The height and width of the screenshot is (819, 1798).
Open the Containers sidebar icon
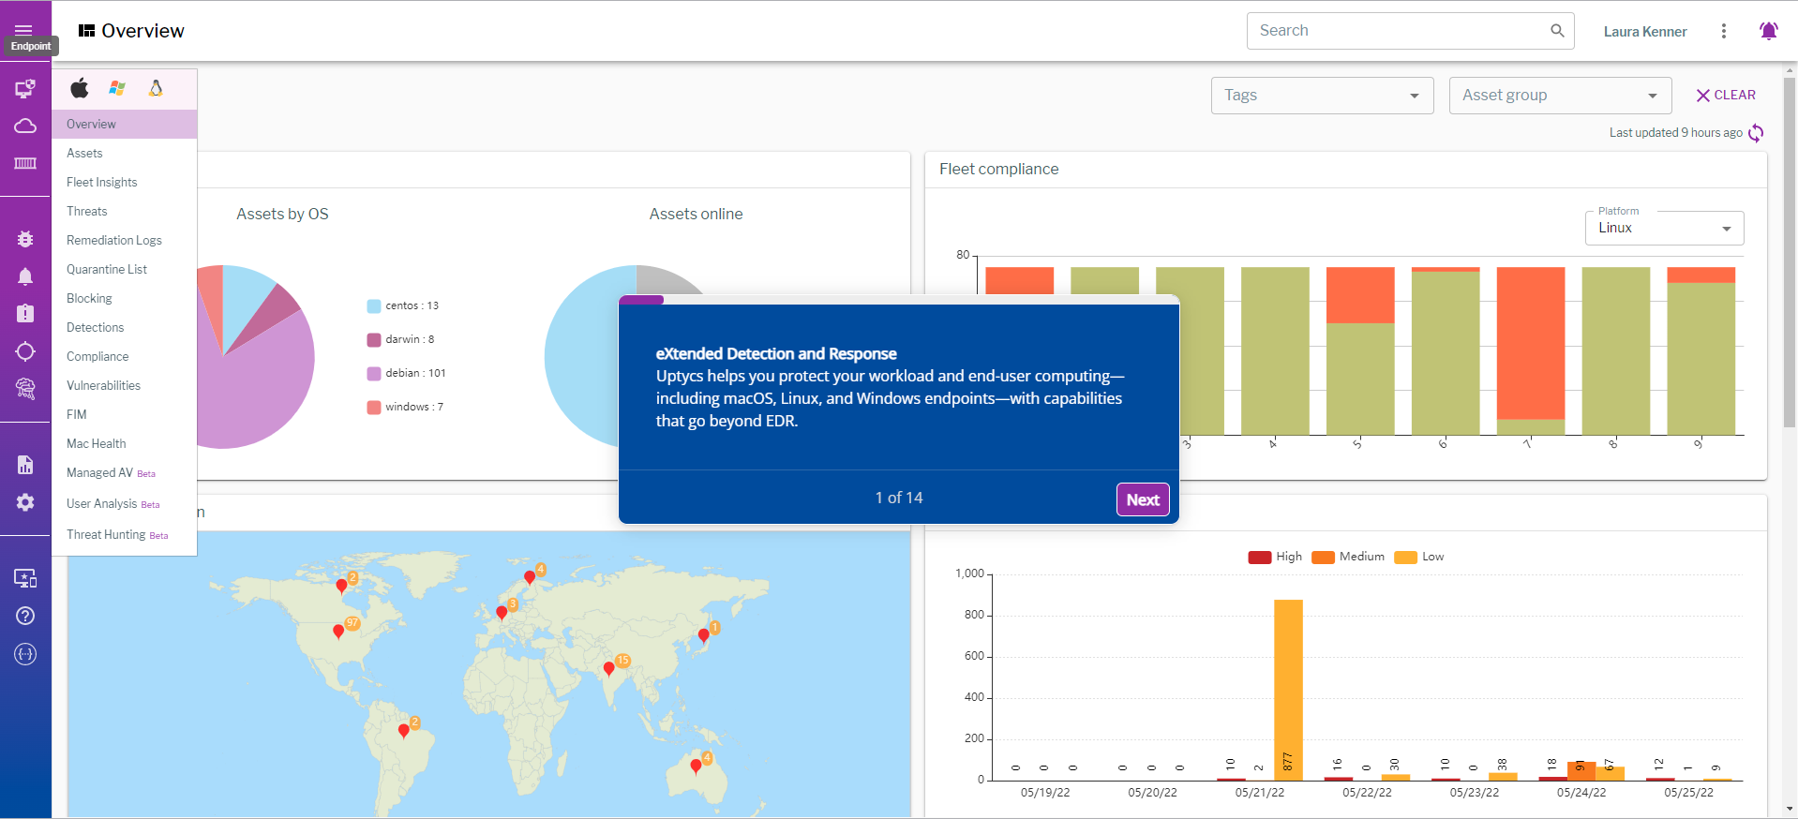[25, 163]
